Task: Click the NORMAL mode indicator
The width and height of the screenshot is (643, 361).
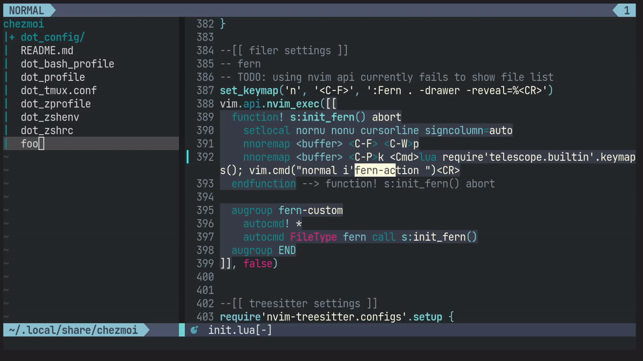Action: 26,10
